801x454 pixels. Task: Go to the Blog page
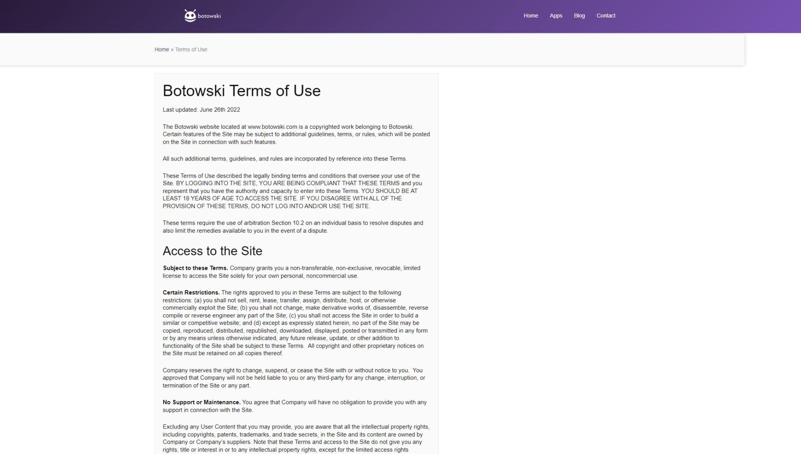tap(579, 16)
